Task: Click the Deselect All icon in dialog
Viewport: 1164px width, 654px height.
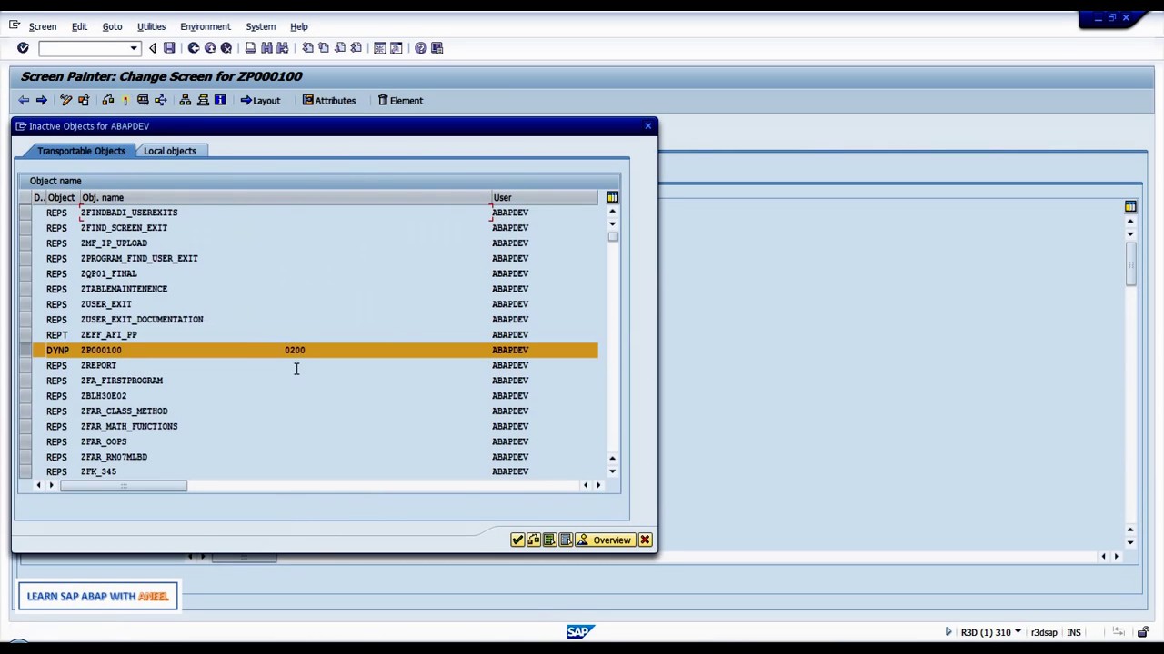Action: [x=566, y=540]
